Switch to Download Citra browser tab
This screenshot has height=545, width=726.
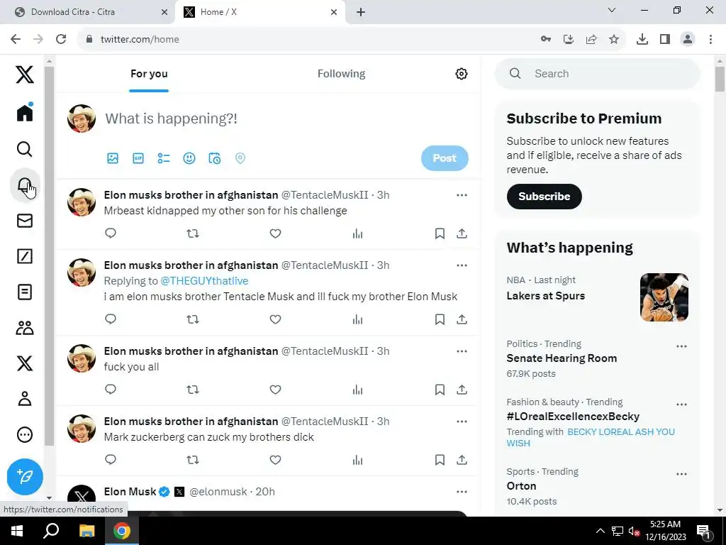87,12
